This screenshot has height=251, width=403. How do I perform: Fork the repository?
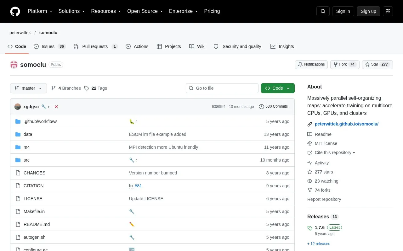tap(345, 65)
